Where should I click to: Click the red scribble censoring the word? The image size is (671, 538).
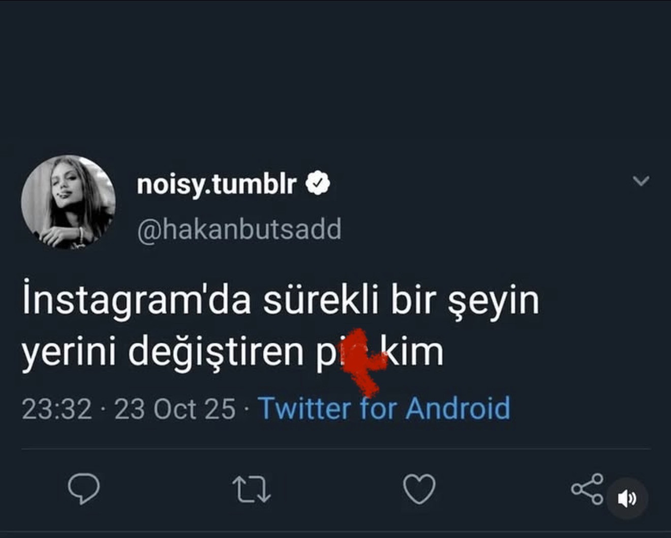[361, 361]
